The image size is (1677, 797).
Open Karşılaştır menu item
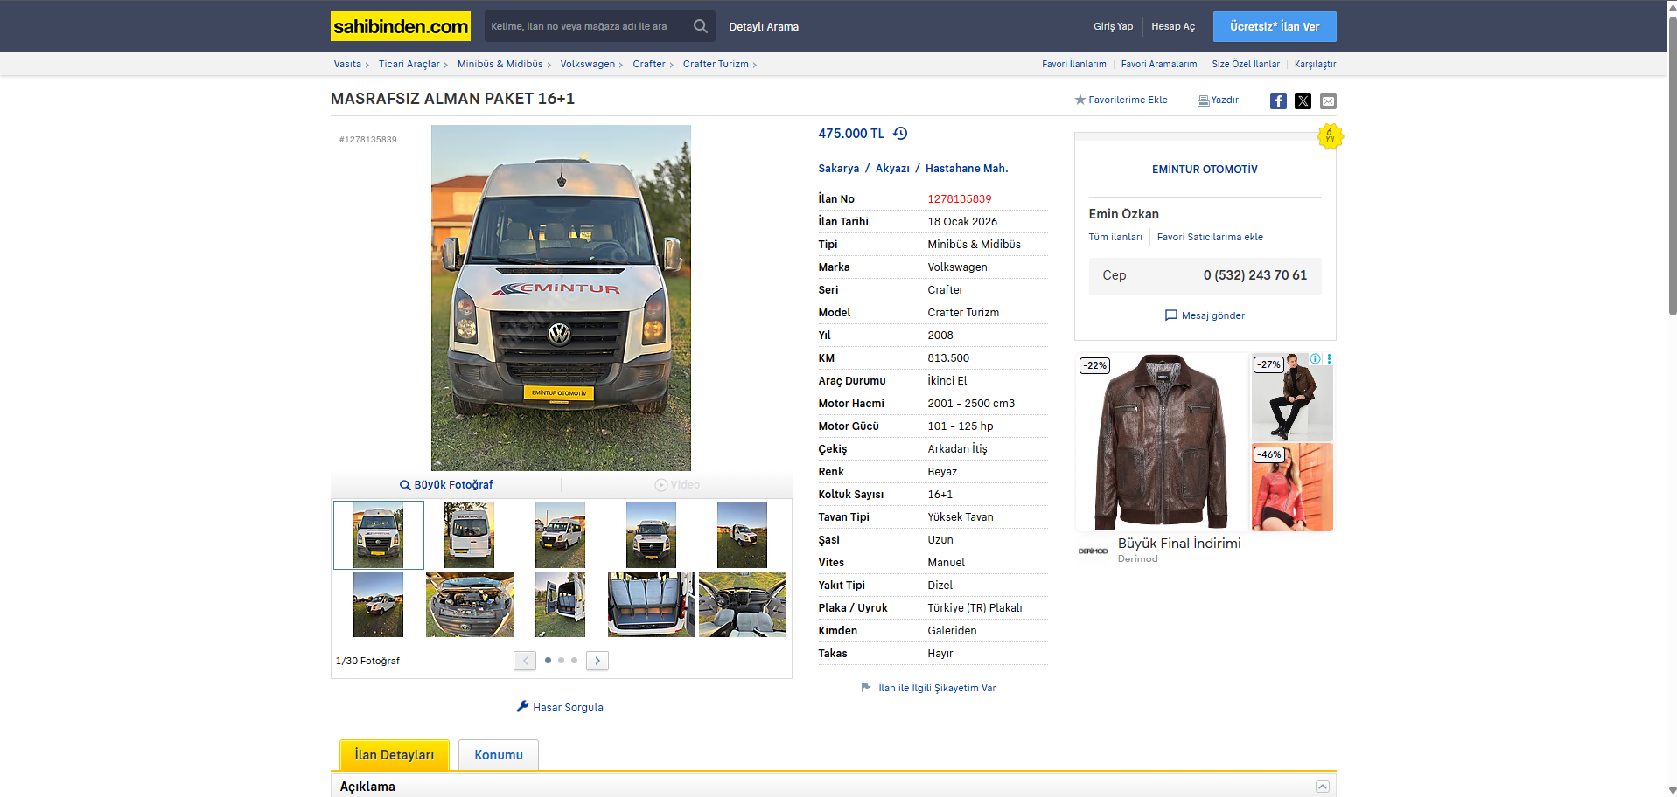(1316, 64)
